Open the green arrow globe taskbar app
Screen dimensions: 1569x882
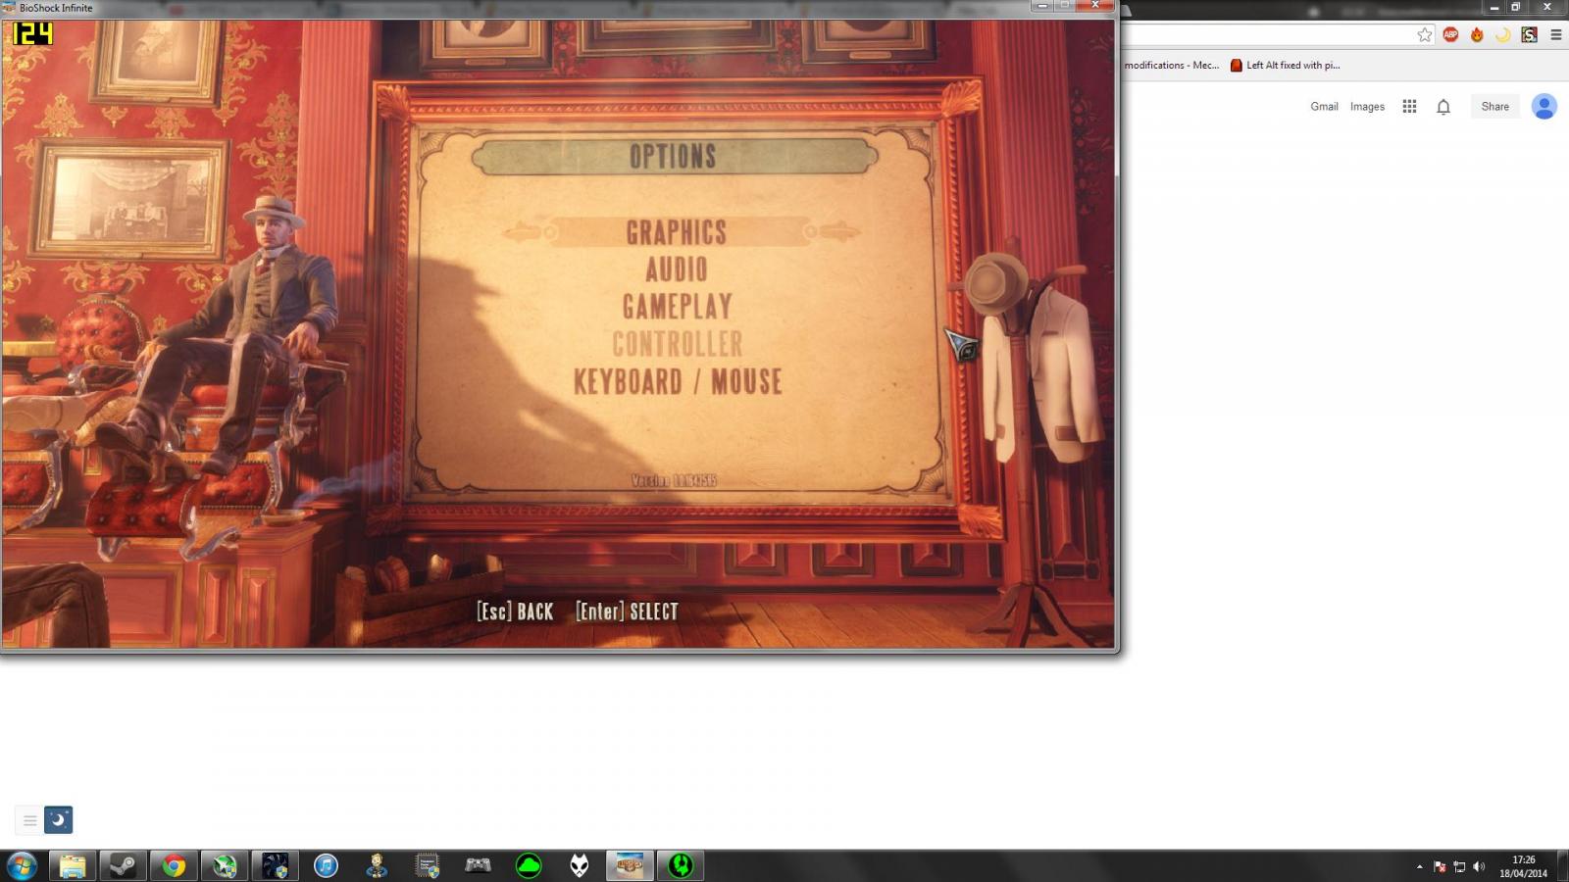click(225, 865)
